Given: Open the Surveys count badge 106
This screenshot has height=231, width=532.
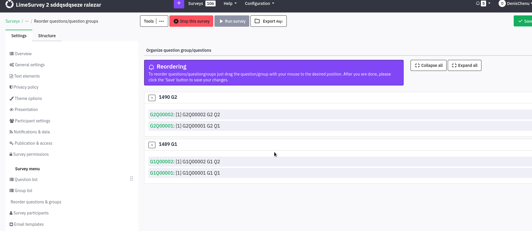Looking at the screenshot, I should (x=210, y=3).
